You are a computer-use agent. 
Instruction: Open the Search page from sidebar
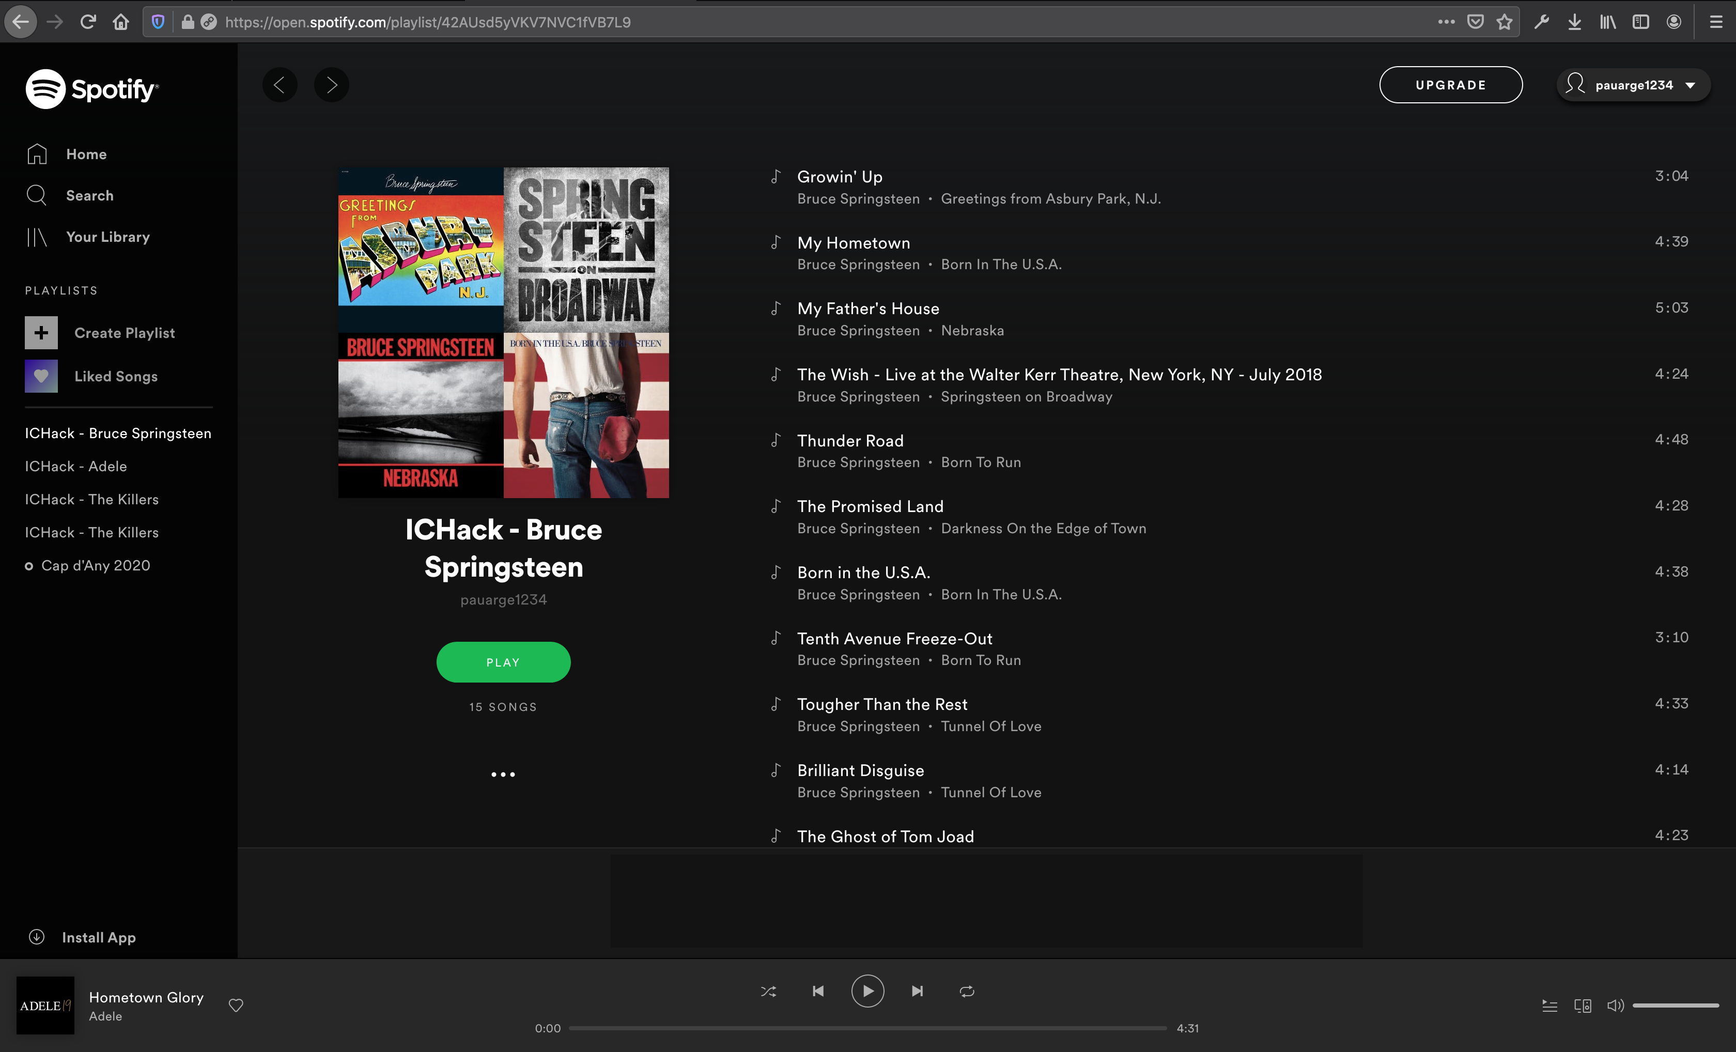pos(89,195)
